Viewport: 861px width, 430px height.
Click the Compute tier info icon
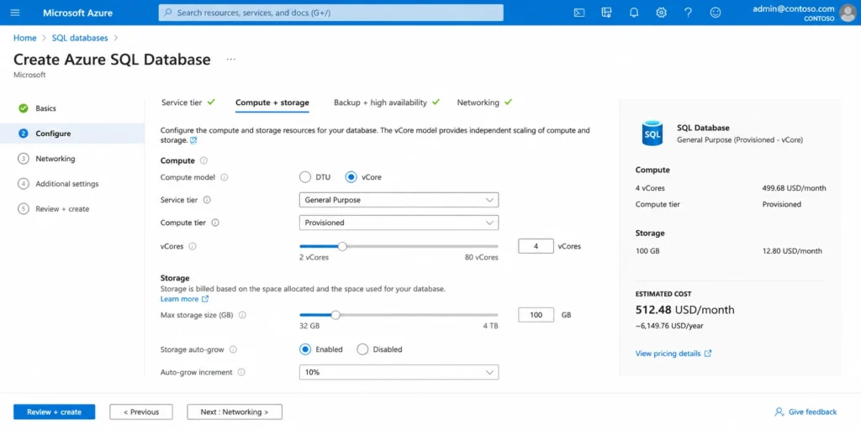[x=215, y=223]
